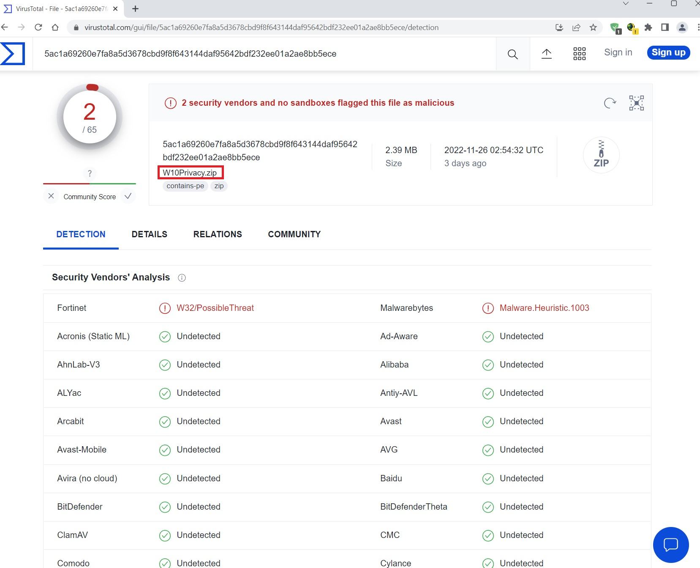Click the Acronis (Static ML) vendor name

93,336
